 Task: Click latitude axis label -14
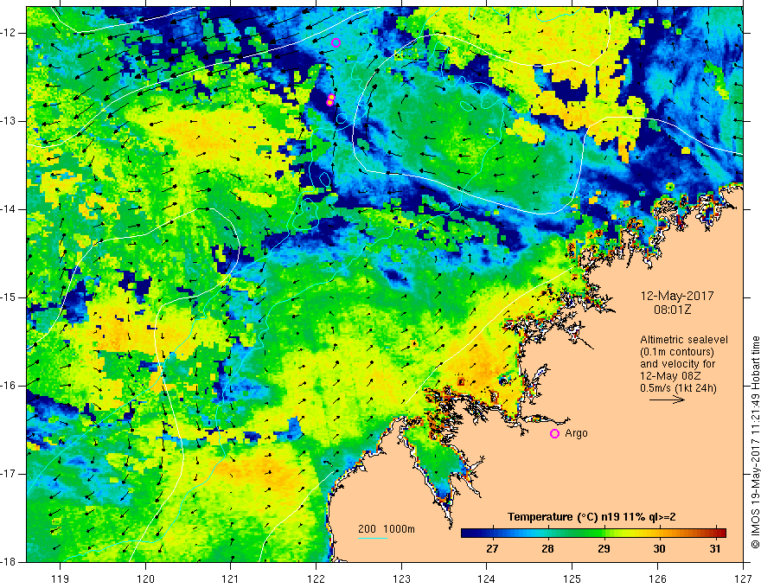click(x=9, y=209)
